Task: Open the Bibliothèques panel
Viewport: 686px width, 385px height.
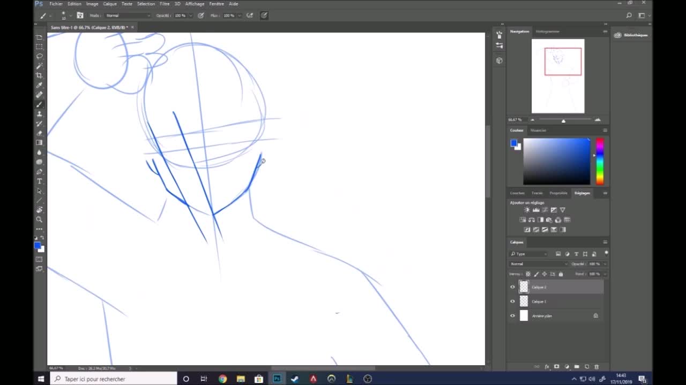Action: coord(631,35)
